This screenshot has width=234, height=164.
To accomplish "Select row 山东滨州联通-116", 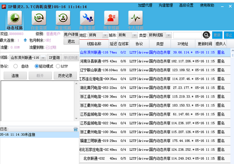I will [155, 53].
